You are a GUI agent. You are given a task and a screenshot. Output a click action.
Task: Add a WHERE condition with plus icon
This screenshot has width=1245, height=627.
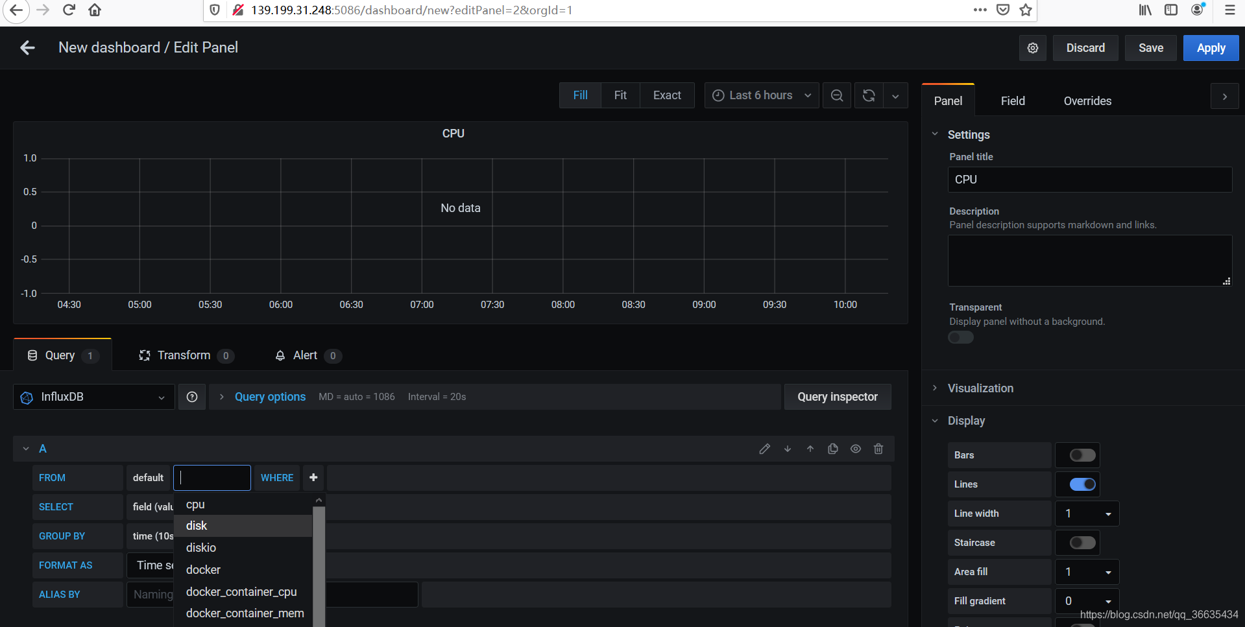[313, 478]
